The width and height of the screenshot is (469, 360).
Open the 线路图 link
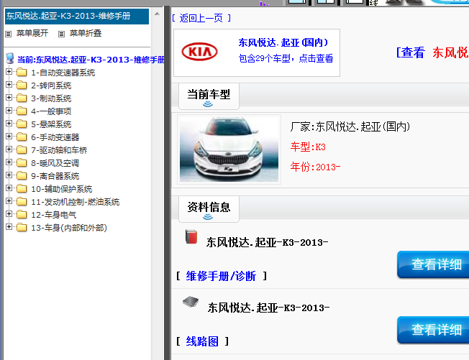point(202,341)
